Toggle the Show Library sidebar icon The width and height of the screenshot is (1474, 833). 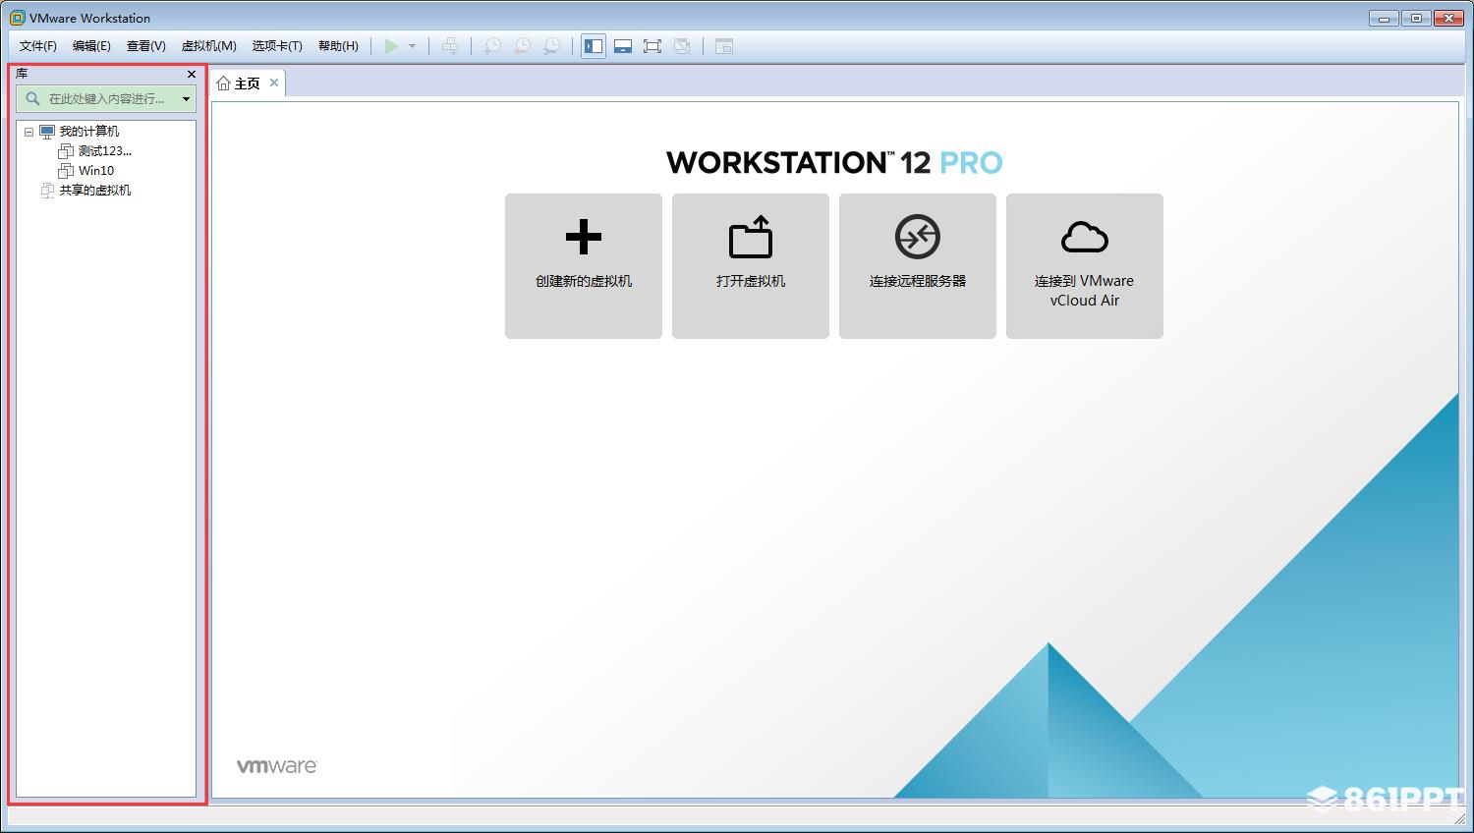[594, 46]
